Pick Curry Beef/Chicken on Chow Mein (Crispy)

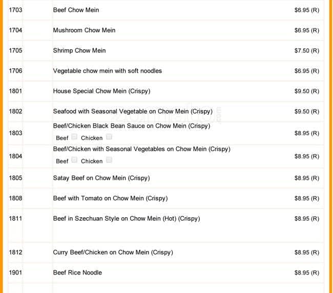pyautogui.click(x=113, y=253)
